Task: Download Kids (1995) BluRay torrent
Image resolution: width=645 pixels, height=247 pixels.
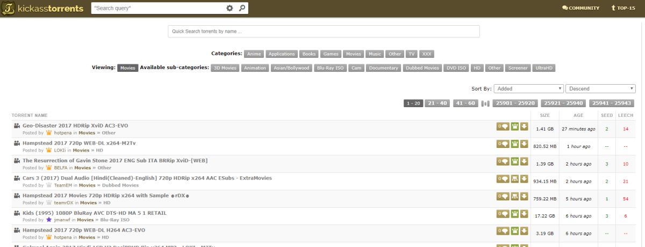Action: (x=524, y=214)
